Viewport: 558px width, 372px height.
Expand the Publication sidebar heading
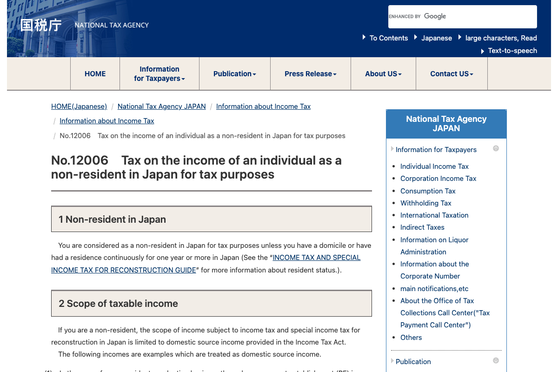413,362
